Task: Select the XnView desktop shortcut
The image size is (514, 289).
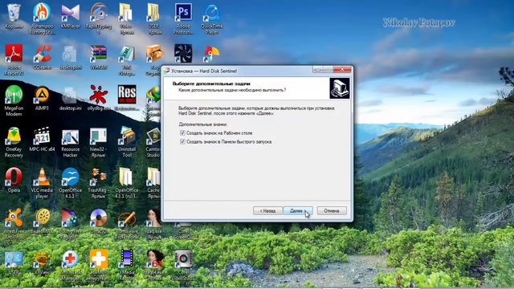Action: click(42, 263)
